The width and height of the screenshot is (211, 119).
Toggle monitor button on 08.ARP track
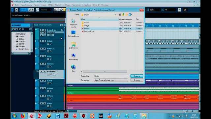50,106
